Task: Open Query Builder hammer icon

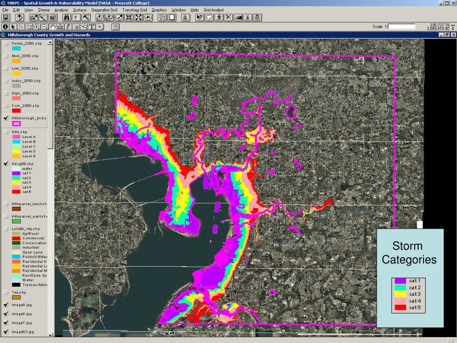Action: [x=86, y=18]
